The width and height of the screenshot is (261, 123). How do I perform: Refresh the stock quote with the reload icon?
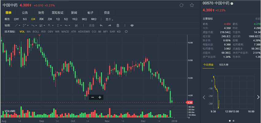[181, 5]
